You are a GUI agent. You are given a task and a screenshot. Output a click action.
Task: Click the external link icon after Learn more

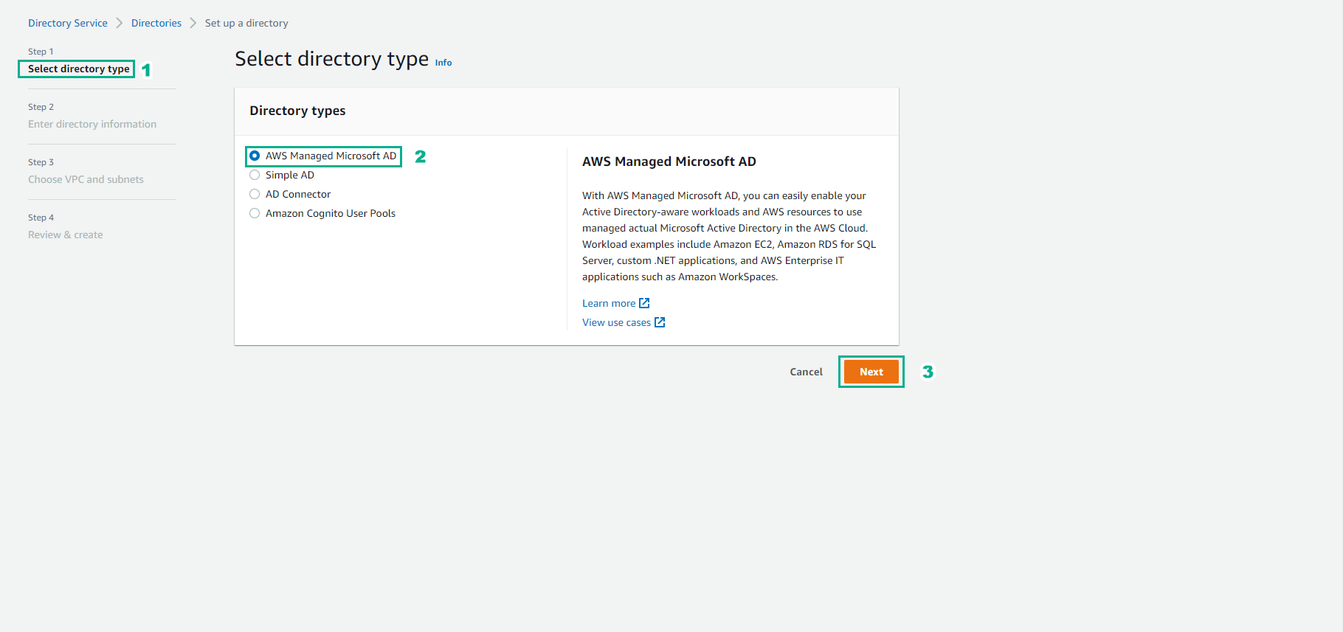(x=644, y=303)
